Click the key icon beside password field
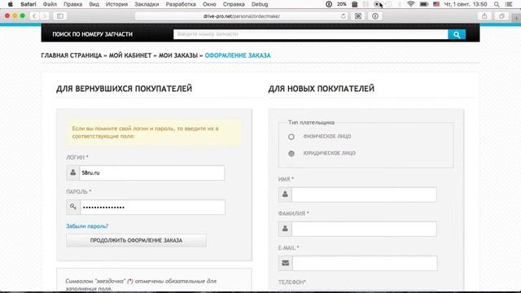 (x=73, y=207)
